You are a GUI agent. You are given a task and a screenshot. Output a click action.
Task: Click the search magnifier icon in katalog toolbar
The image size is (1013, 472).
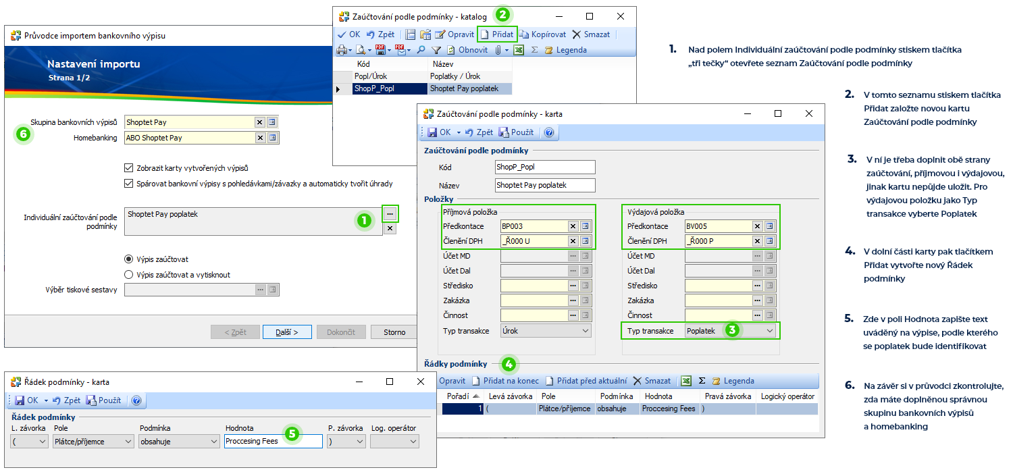click(421, 50)
